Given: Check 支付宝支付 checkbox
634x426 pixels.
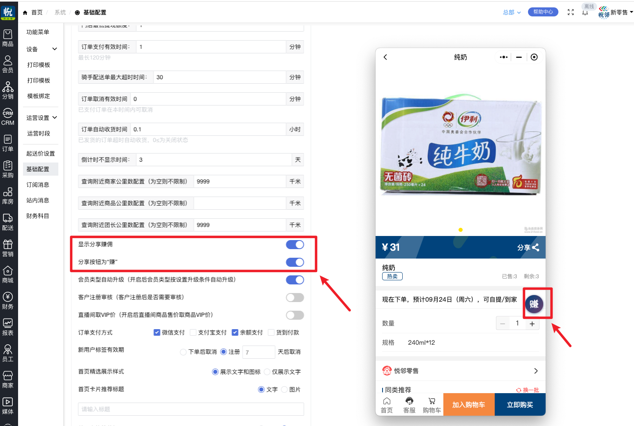Looking at the screenshot, I should coord(193,332).
